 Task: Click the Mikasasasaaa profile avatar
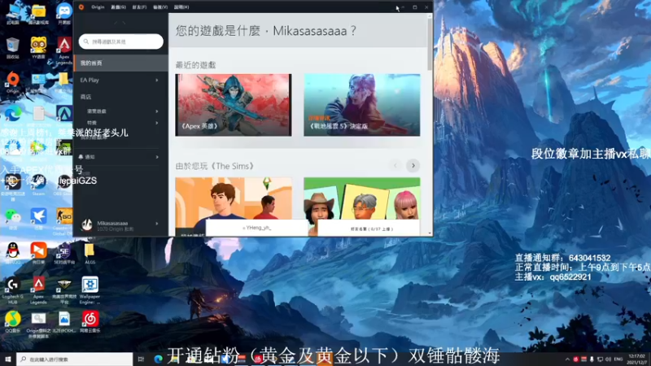[87, 224]
